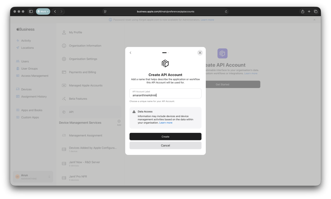The image size is (331, 199).
Task: Click the address bar URL
Action: pos(165,12)
